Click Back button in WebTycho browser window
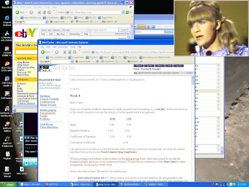Screen dimensions: 249x187 tap(45, 52)
